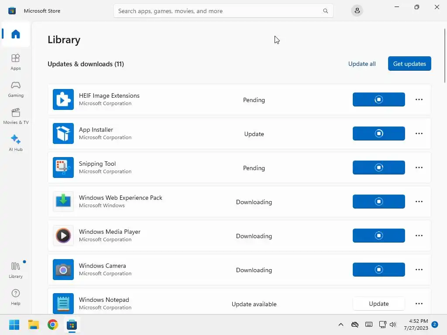Open the Library section in sidebar
447x335 pixels.
click(x=16, y=270)
